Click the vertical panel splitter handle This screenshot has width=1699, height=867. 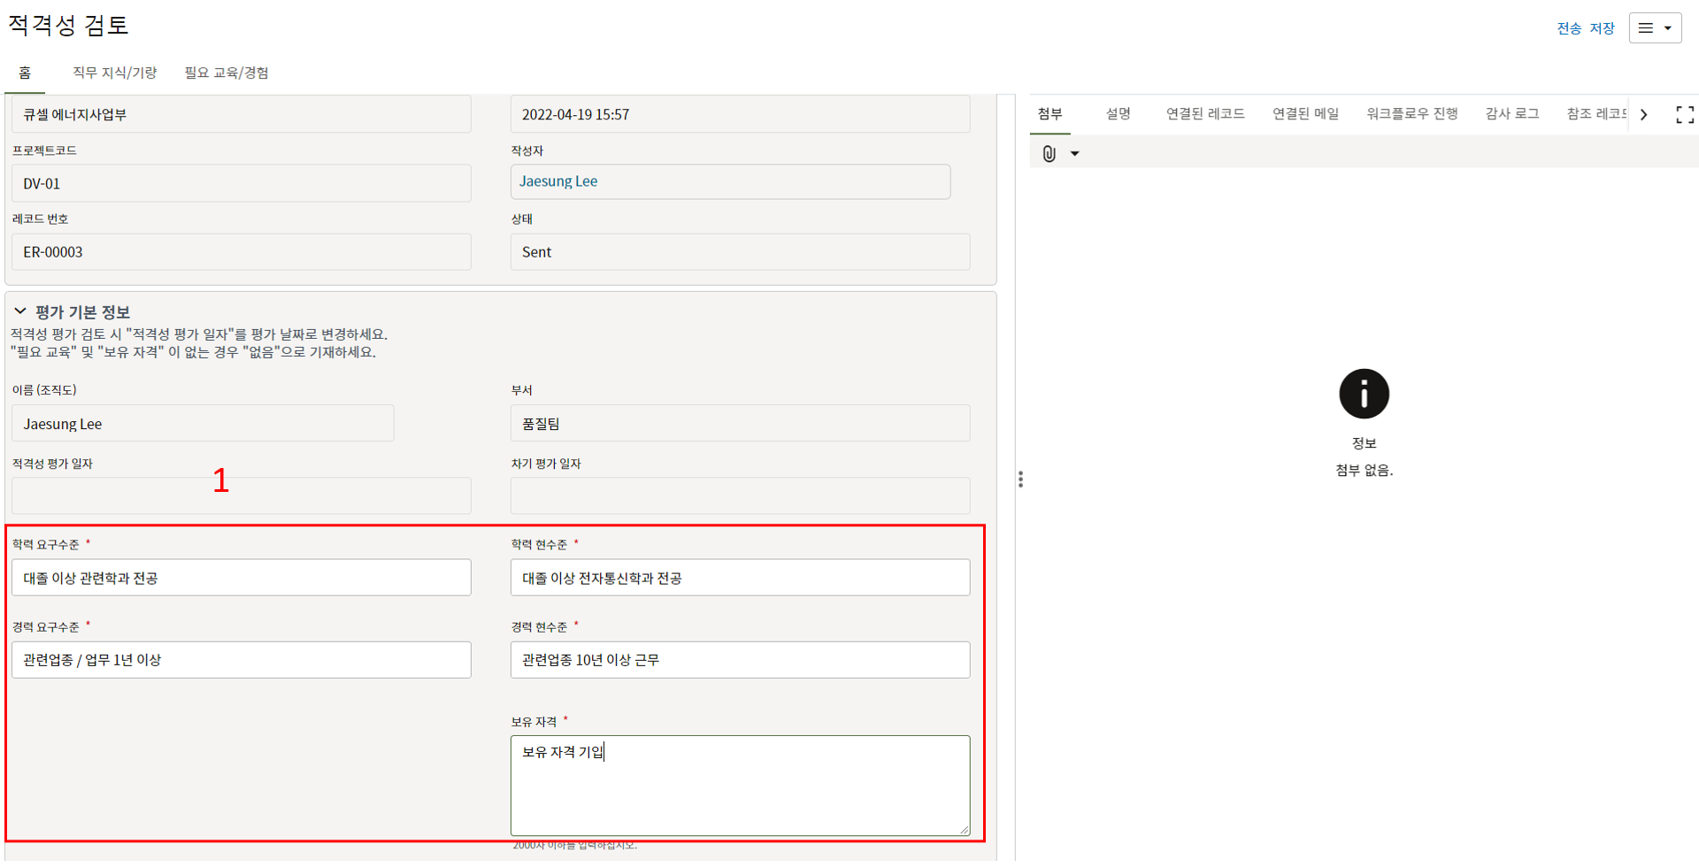pos(1020,480)
